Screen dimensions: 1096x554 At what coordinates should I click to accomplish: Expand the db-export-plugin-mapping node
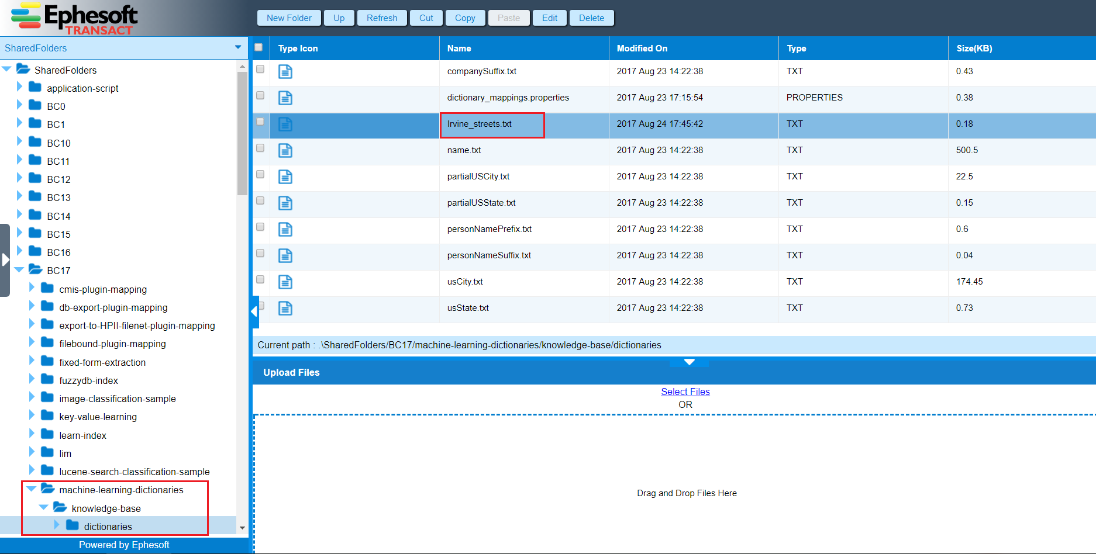point(32,306)
